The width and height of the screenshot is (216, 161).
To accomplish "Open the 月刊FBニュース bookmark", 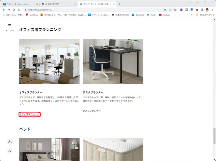I will pos(51,15).
